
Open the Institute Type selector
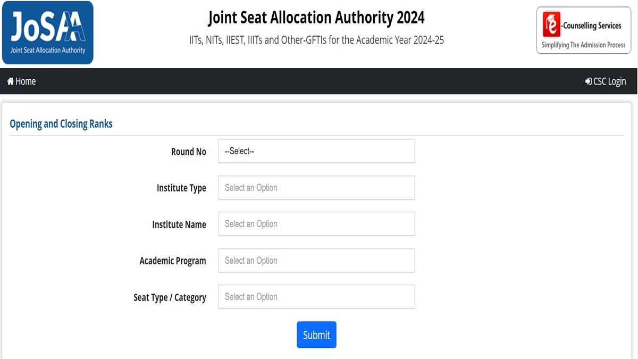pyautogui.click(x=316, y=188)
